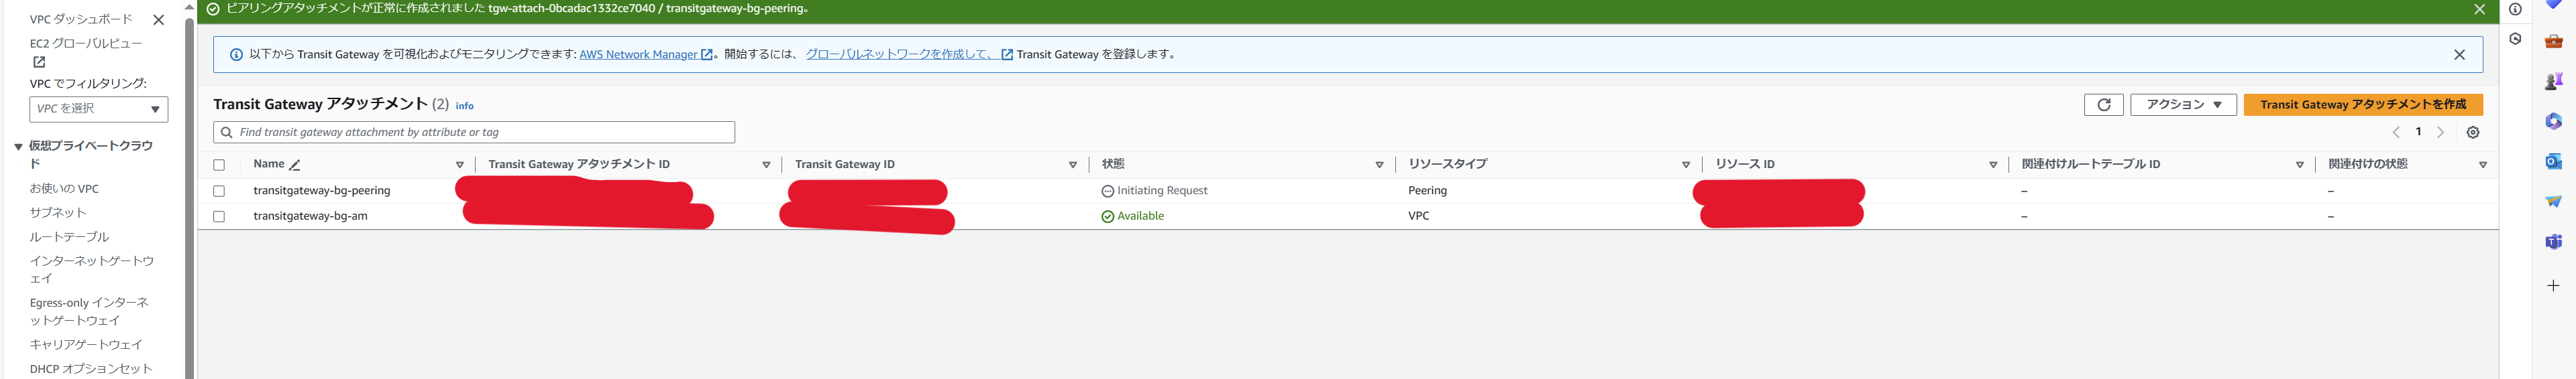Open the VPC を選択 filter dropdown

click(99, 108)
